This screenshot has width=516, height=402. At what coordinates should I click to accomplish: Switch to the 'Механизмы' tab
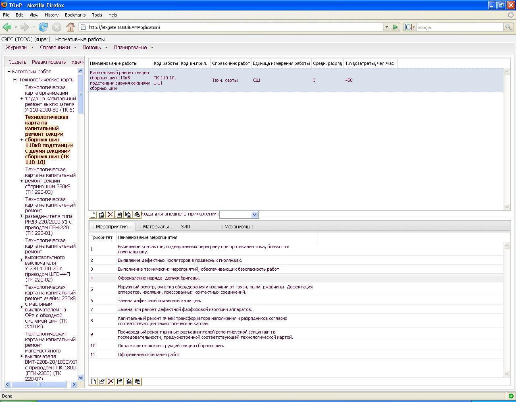(x=237, y=227)
